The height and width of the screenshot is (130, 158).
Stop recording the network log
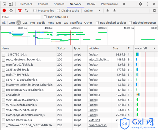4,11
